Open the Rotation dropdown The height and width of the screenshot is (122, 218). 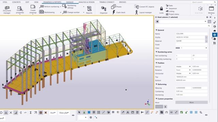pyautogui.click(x=183, y=70)
